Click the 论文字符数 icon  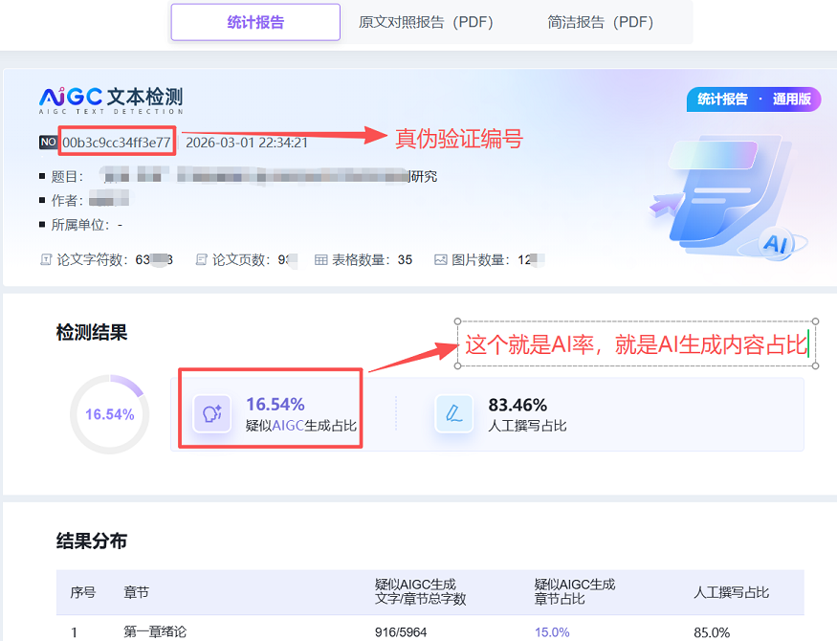46,259
